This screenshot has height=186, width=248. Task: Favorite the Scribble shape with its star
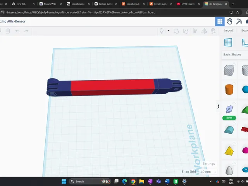tap(234, 103)
